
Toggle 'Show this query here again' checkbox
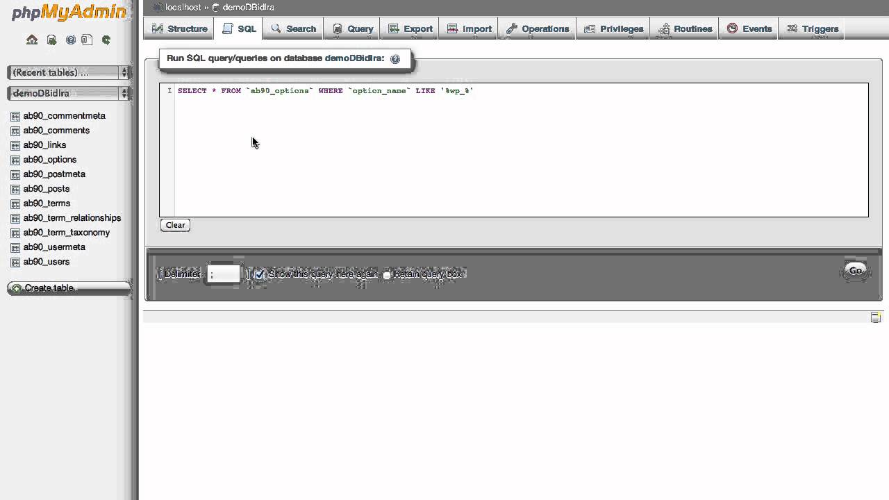260,274
